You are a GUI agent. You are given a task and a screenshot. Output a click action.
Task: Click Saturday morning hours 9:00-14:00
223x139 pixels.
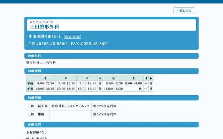pyautogui.click(x=133, y=83)
